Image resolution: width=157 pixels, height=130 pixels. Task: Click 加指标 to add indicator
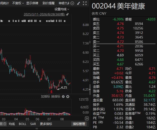pyautogui.click(x=45, y=97)
